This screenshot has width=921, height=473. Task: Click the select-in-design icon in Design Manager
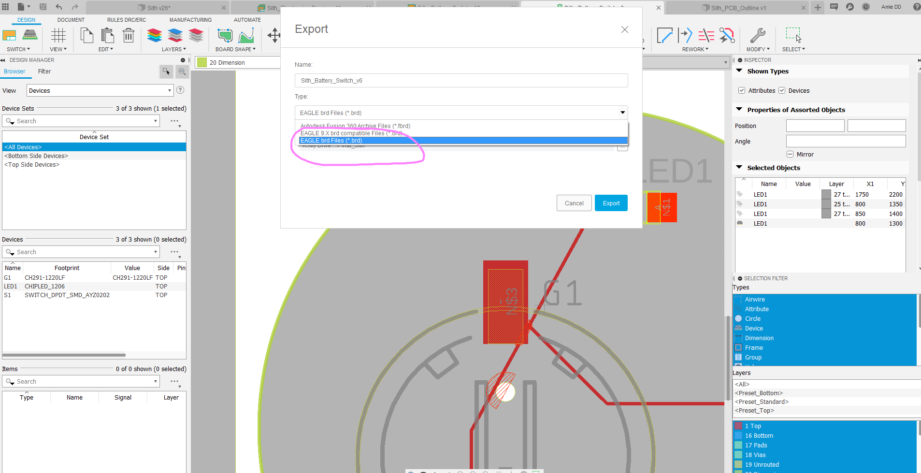[x=166, y=72]
